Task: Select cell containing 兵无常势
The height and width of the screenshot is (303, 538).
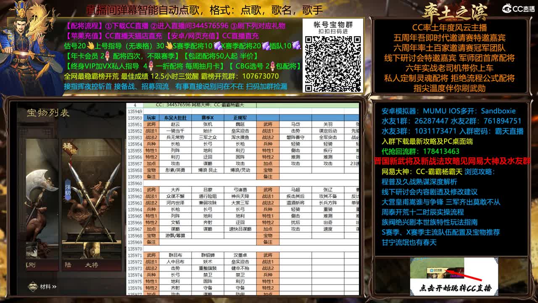Action: [x=175, y=138]
